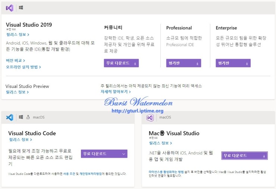This screenshot has width=276, height=189.
Task: Open Visual Studio 2019 릴리스 정보 link
Action: point(18,35)
